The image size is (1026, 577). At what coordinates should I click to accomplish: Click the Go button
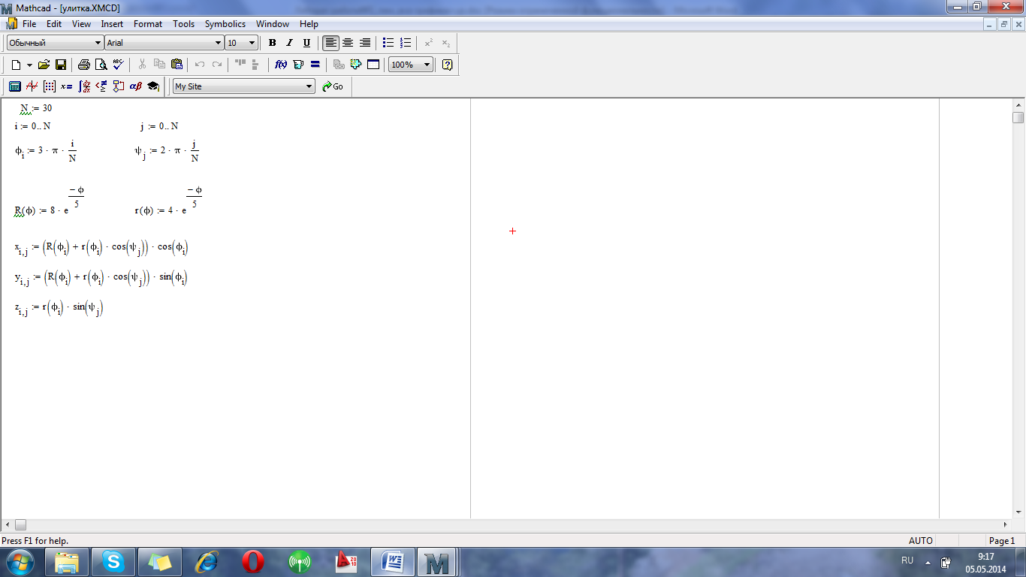click(x=333, y=86)
